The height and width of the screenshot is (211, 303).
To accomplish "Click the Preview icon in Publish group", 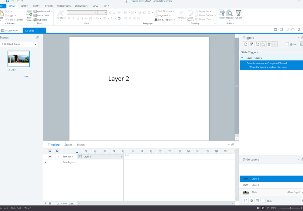I will click(x=230, y=14).
